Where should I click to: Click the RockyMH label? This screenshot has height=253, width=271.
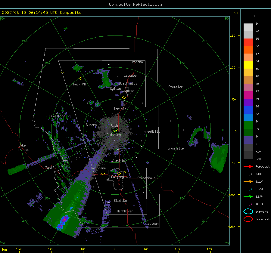click(x=79, y=84)
